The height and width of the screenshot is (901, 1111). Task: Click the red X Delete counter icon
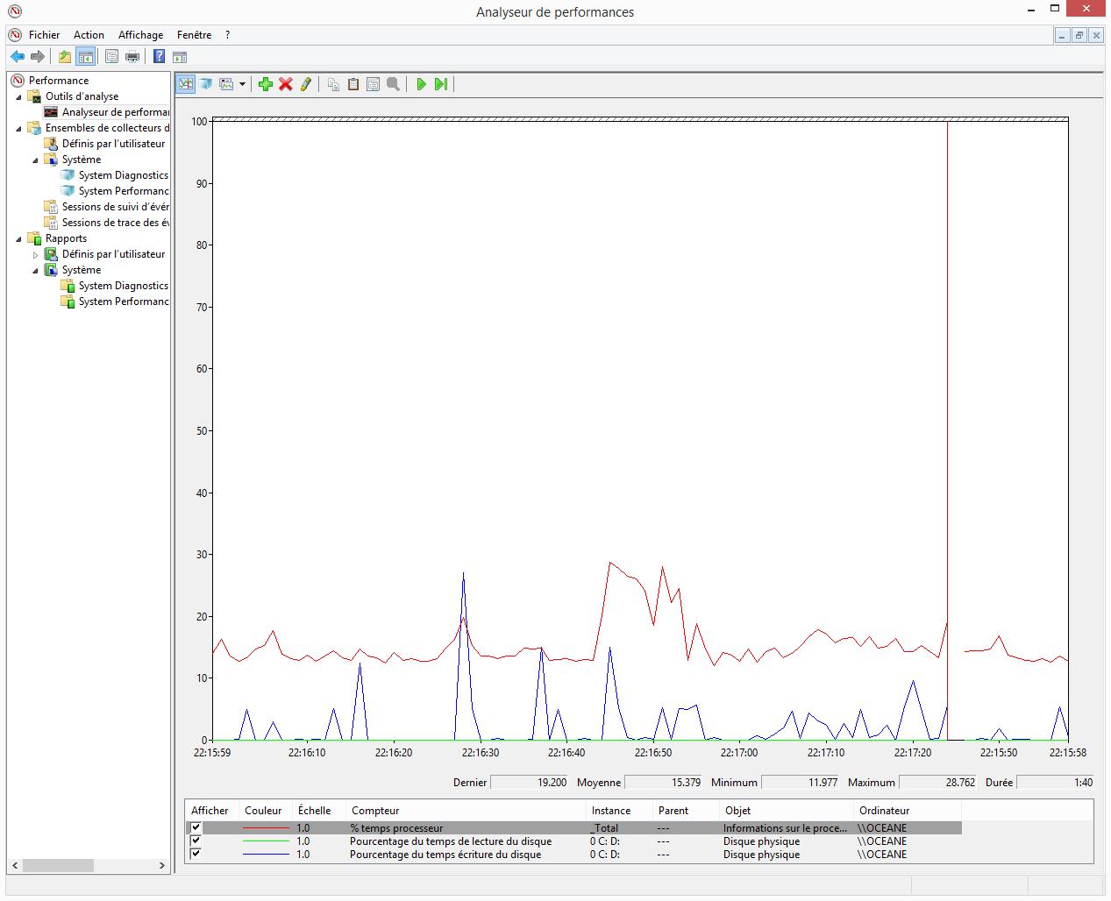(286, 84)
